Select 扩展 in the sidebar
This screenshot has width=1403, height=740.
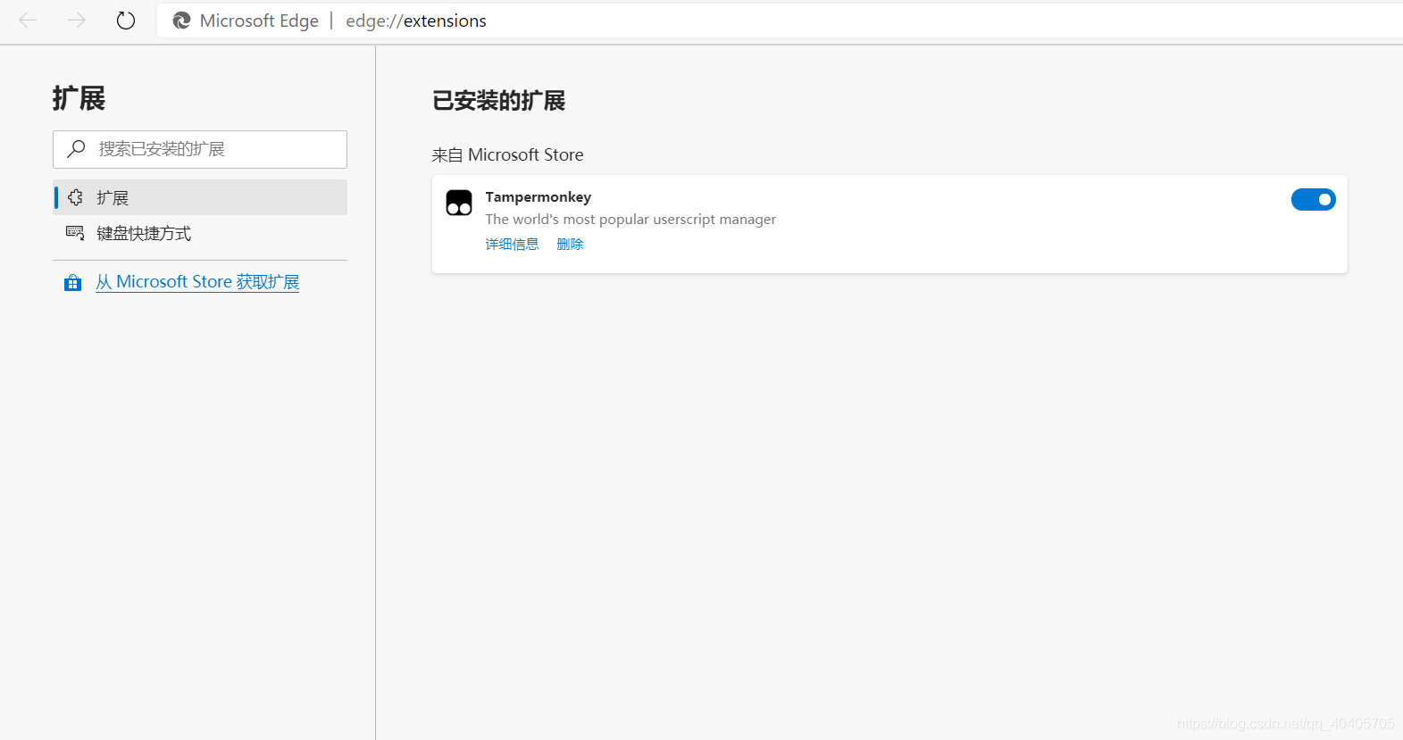(200, 197)
